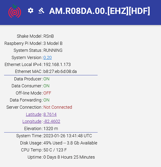Click the Longitude label link
Viewport: 161px width, 167px height.
point(32,121)
